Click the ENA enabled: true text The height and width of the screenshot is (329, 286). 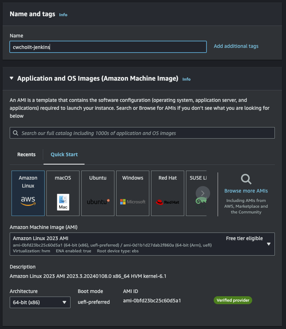tap(74, 251)
